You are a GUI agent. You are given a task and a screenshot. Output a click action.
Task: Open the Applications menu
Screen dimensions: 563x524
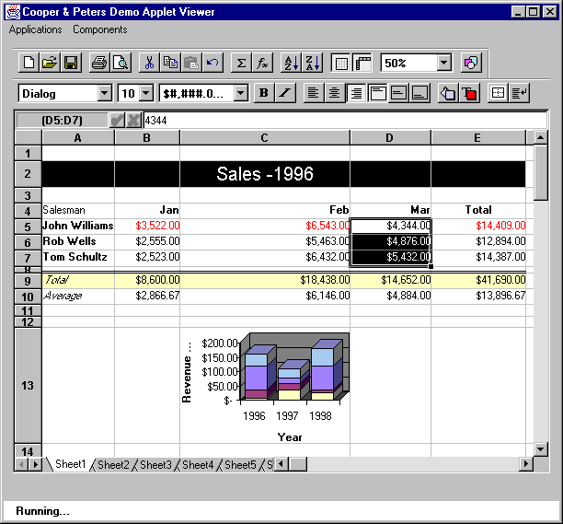click(35, 29)
